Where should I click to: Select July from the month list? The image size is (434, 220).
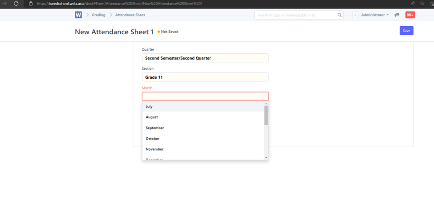[x=149, y=107]
